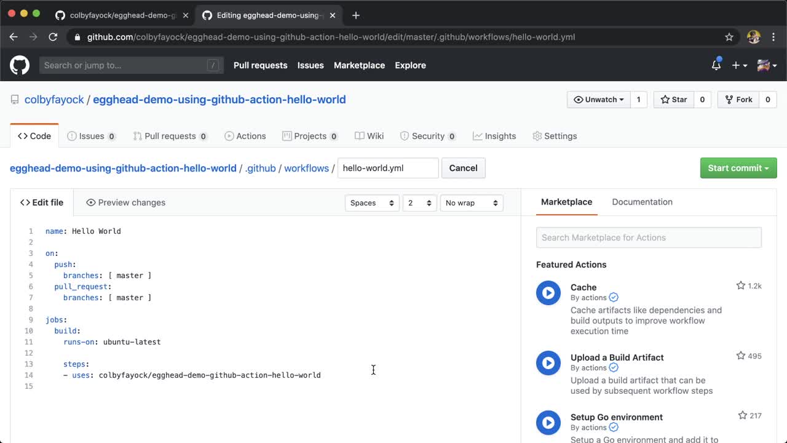This screenshot has width=787, height=443.
Task: Bookmark page with the star icon
Action: click(x=729, y=37)
